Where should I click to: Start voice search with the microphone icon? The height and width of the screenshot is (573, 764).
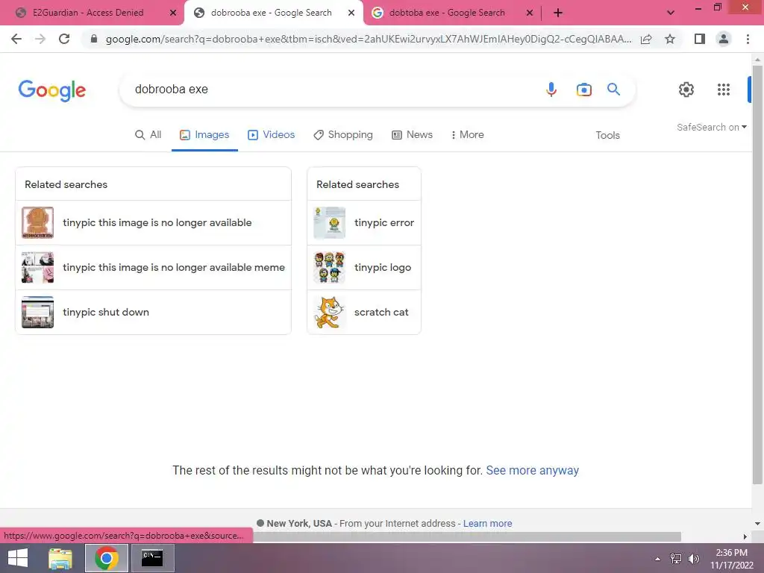click(x=551, y=90)
